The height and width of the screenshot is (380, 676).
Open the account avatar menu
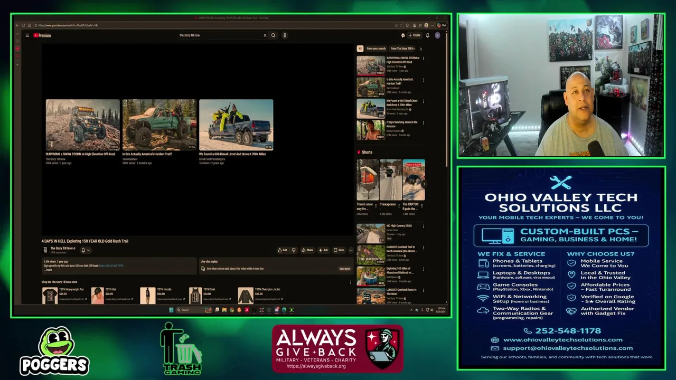point(437,35)
